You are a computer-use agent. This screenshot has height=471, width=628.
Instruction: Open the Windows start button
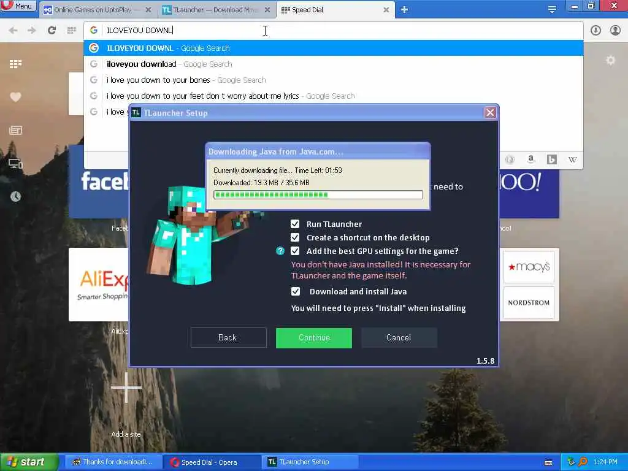click(x=29, y=462)
